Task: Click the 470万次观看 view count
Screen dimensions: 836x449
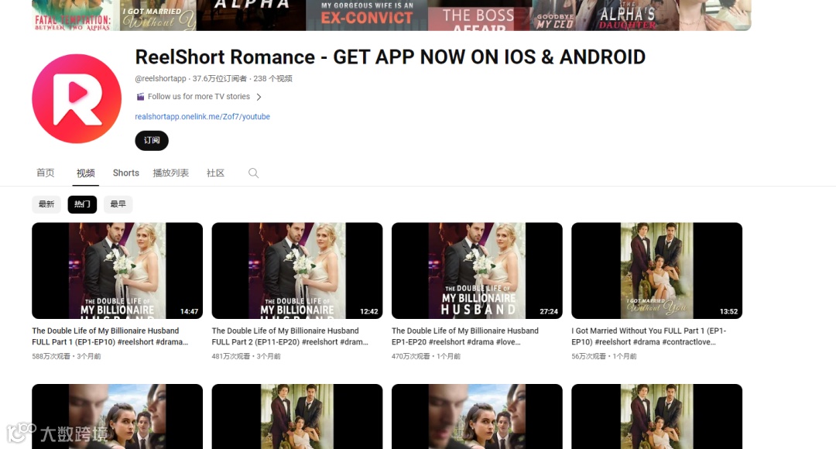Action: click(x=410, y=356)
